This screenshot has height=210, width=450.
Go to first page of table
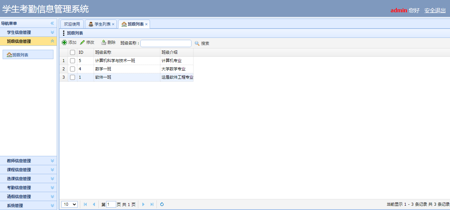tap(85, 204)
